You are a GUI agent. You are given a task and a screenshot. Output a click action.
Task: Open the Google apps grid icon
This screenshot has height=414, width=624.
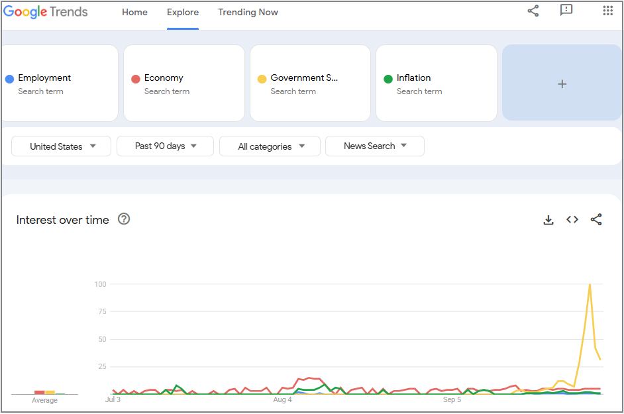click(x=607, y=11)
